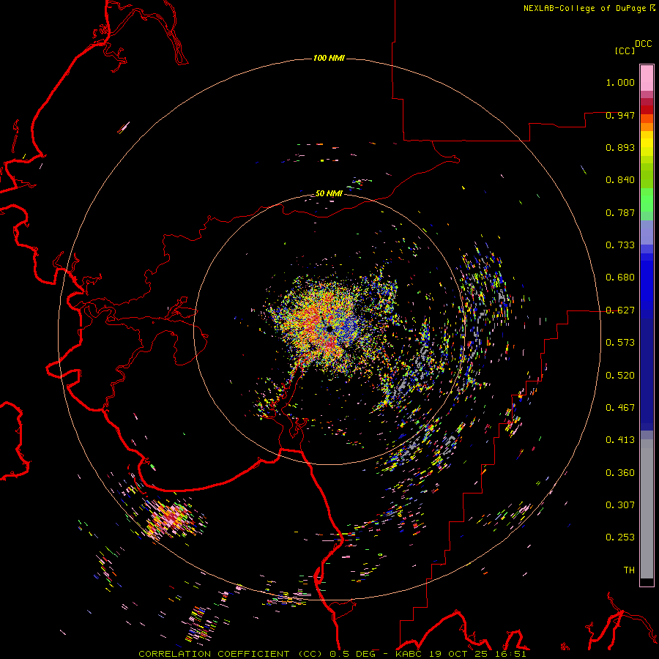Click the DCC label above the color scale
659x659 pixels.
coord(643,44)
